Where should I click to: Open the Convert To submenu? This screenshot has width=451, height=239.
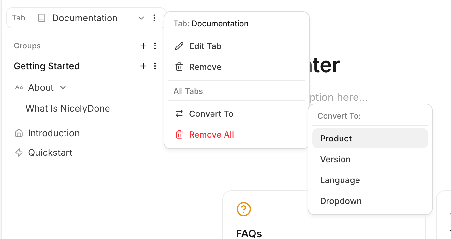pos(237,114)
